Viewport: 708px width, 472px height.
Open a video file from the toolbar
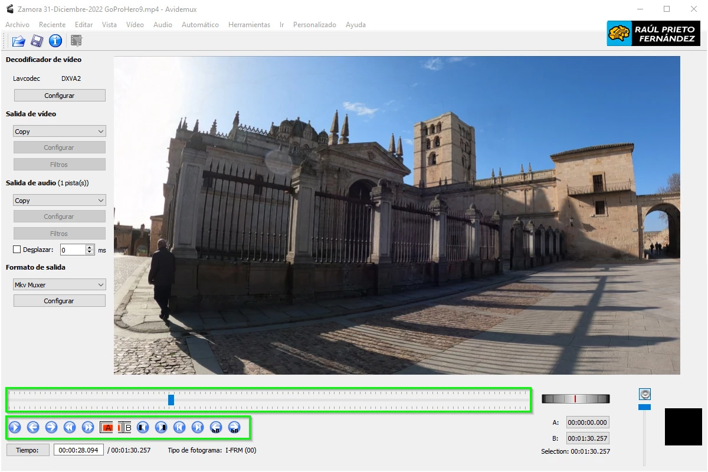tap(18, 41)
